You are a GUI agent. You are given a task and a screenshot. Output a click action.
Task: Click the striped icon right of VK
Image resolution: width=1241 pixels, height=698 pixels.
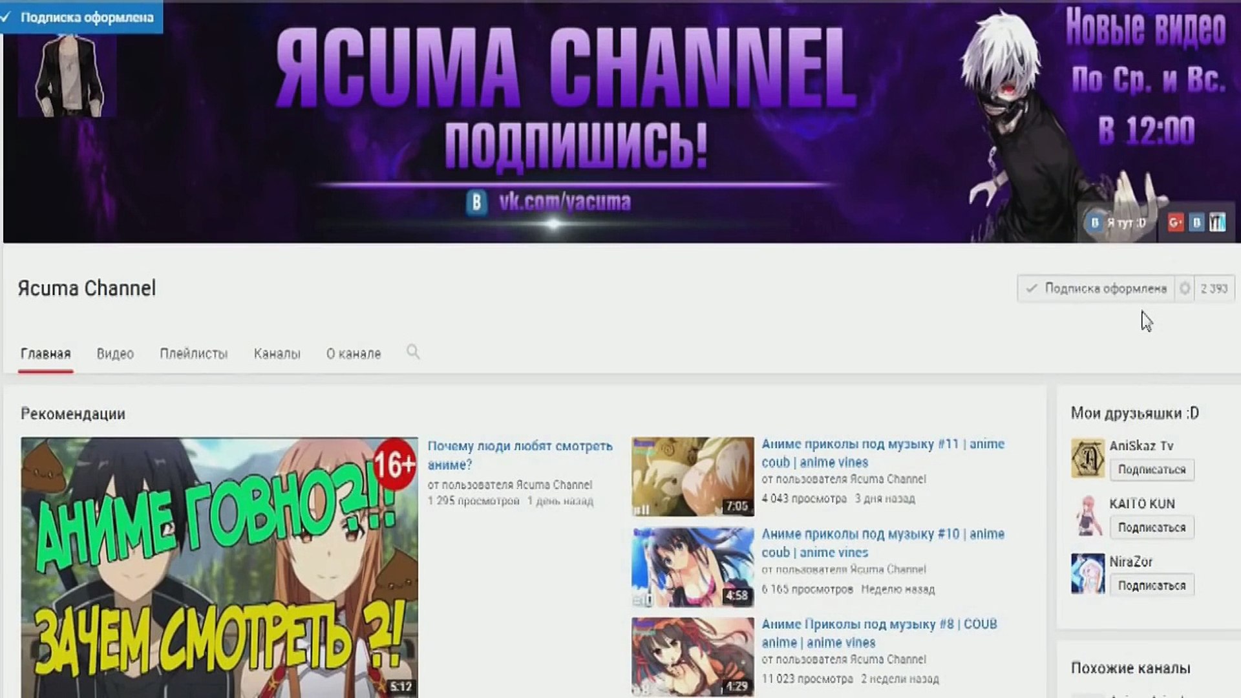pyautogui.click(x=1217, y=223)
